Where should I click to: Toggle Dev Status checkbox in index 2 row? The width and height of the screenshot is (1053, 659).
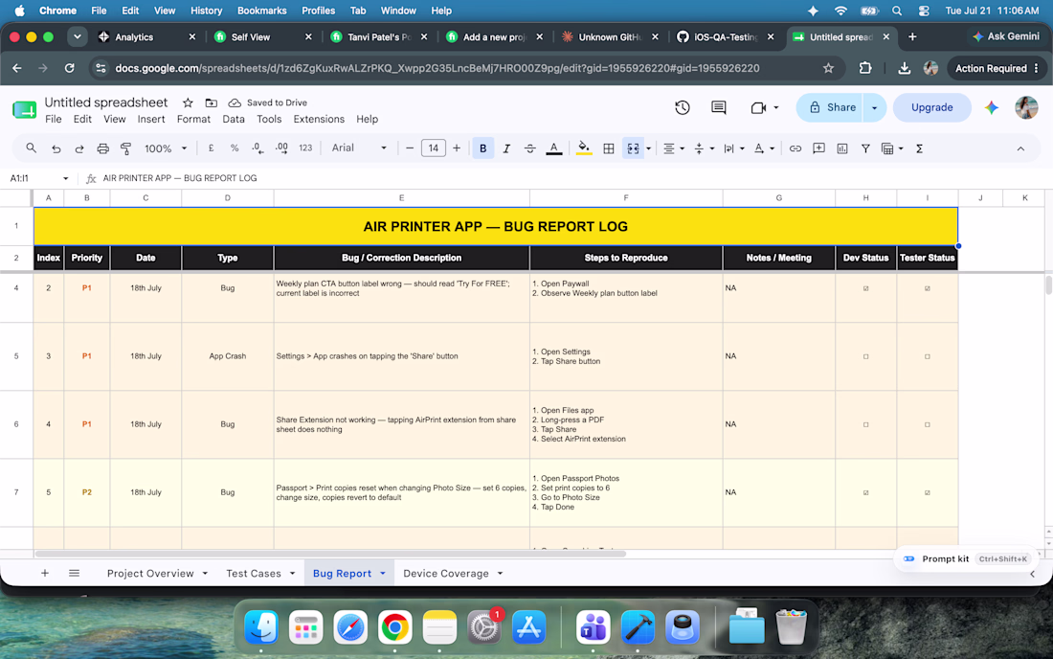[865, 288]
